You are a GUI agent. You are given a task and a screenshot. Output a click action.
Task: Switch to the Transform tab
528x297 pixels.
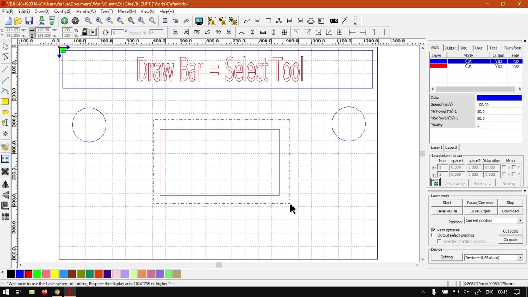[512, 48]
